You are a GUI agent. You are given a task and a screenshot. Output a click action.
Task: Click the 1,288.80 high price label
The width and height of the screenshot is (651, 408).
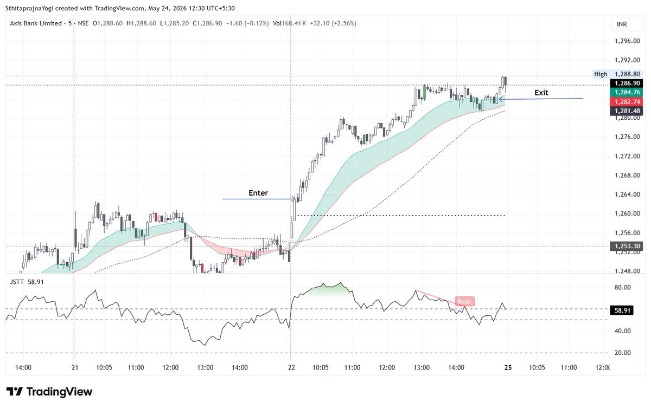pos(627,74)
